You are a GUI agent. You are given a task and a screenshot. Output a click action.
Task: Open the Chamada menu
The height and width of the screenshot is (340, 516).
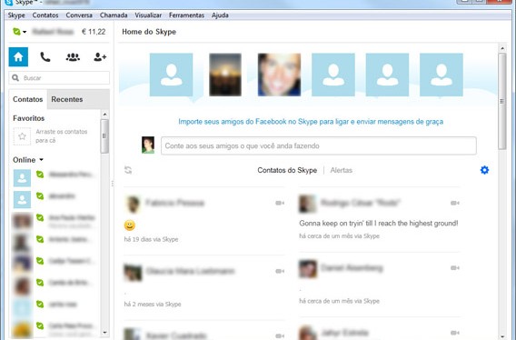[114, 15]
